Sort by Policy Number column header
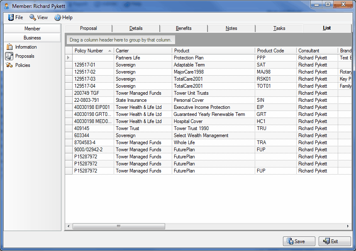Screen dimensions: 356x251 pyautogui.click(x=93, y=51)
